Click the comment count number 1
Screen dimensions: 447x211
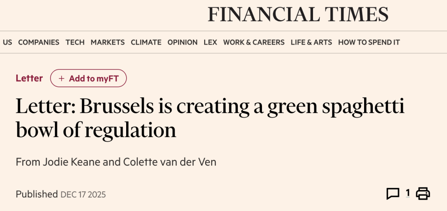click(408, 193)
